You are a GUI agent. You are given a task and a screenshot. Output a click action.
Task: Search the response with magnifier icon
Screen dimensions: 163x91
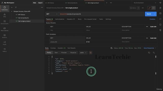(x=154, y=53)
